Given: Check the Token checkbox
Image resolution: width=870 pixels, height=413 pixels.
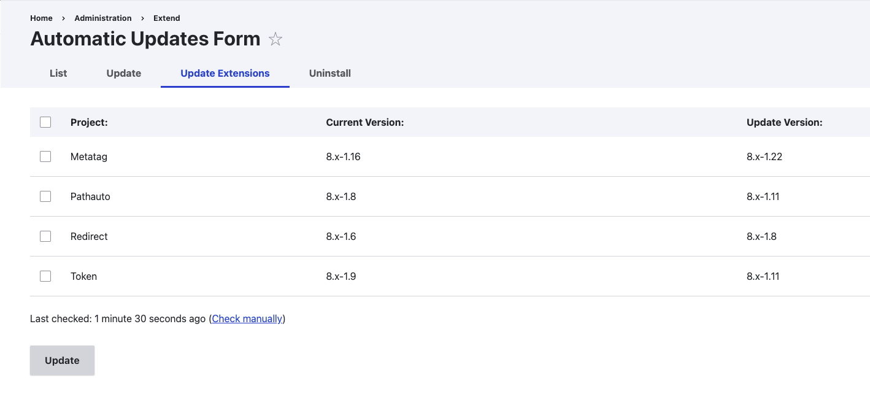Looking at the screenshot, I should click(45, 276).
